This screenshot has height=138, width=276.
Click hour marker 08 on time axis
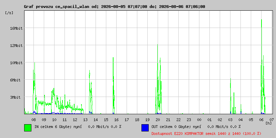point(33,120)
